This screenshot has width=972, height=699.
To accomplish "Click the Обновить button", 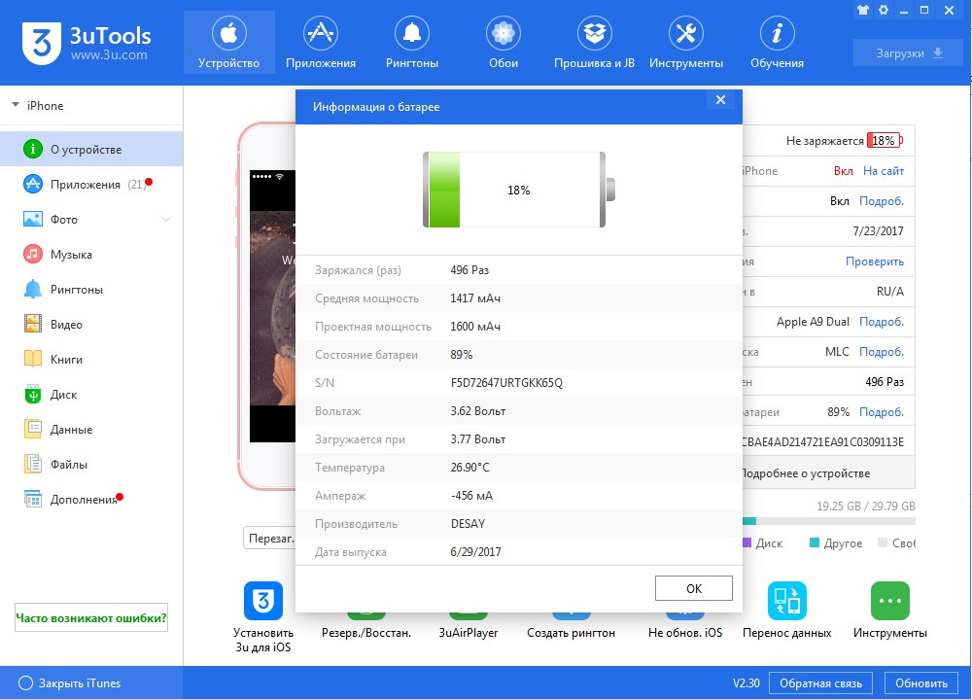I will pyautogui.click(x=921, y=682).
